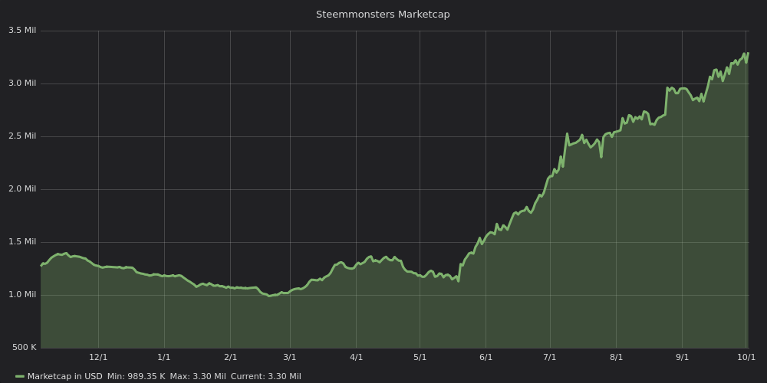Click the 2.0 Mil y-axis label
Image resolution: width=767 pixels, height=383 pixels.
[22, 188]
